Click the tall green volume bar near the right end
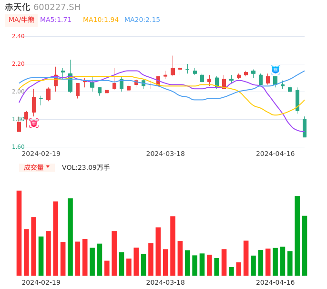 297,236
